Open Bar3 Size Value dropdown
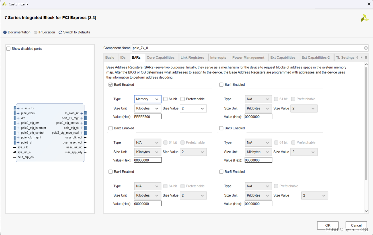Viewport: 373px width, 235px height. (304, 152)
